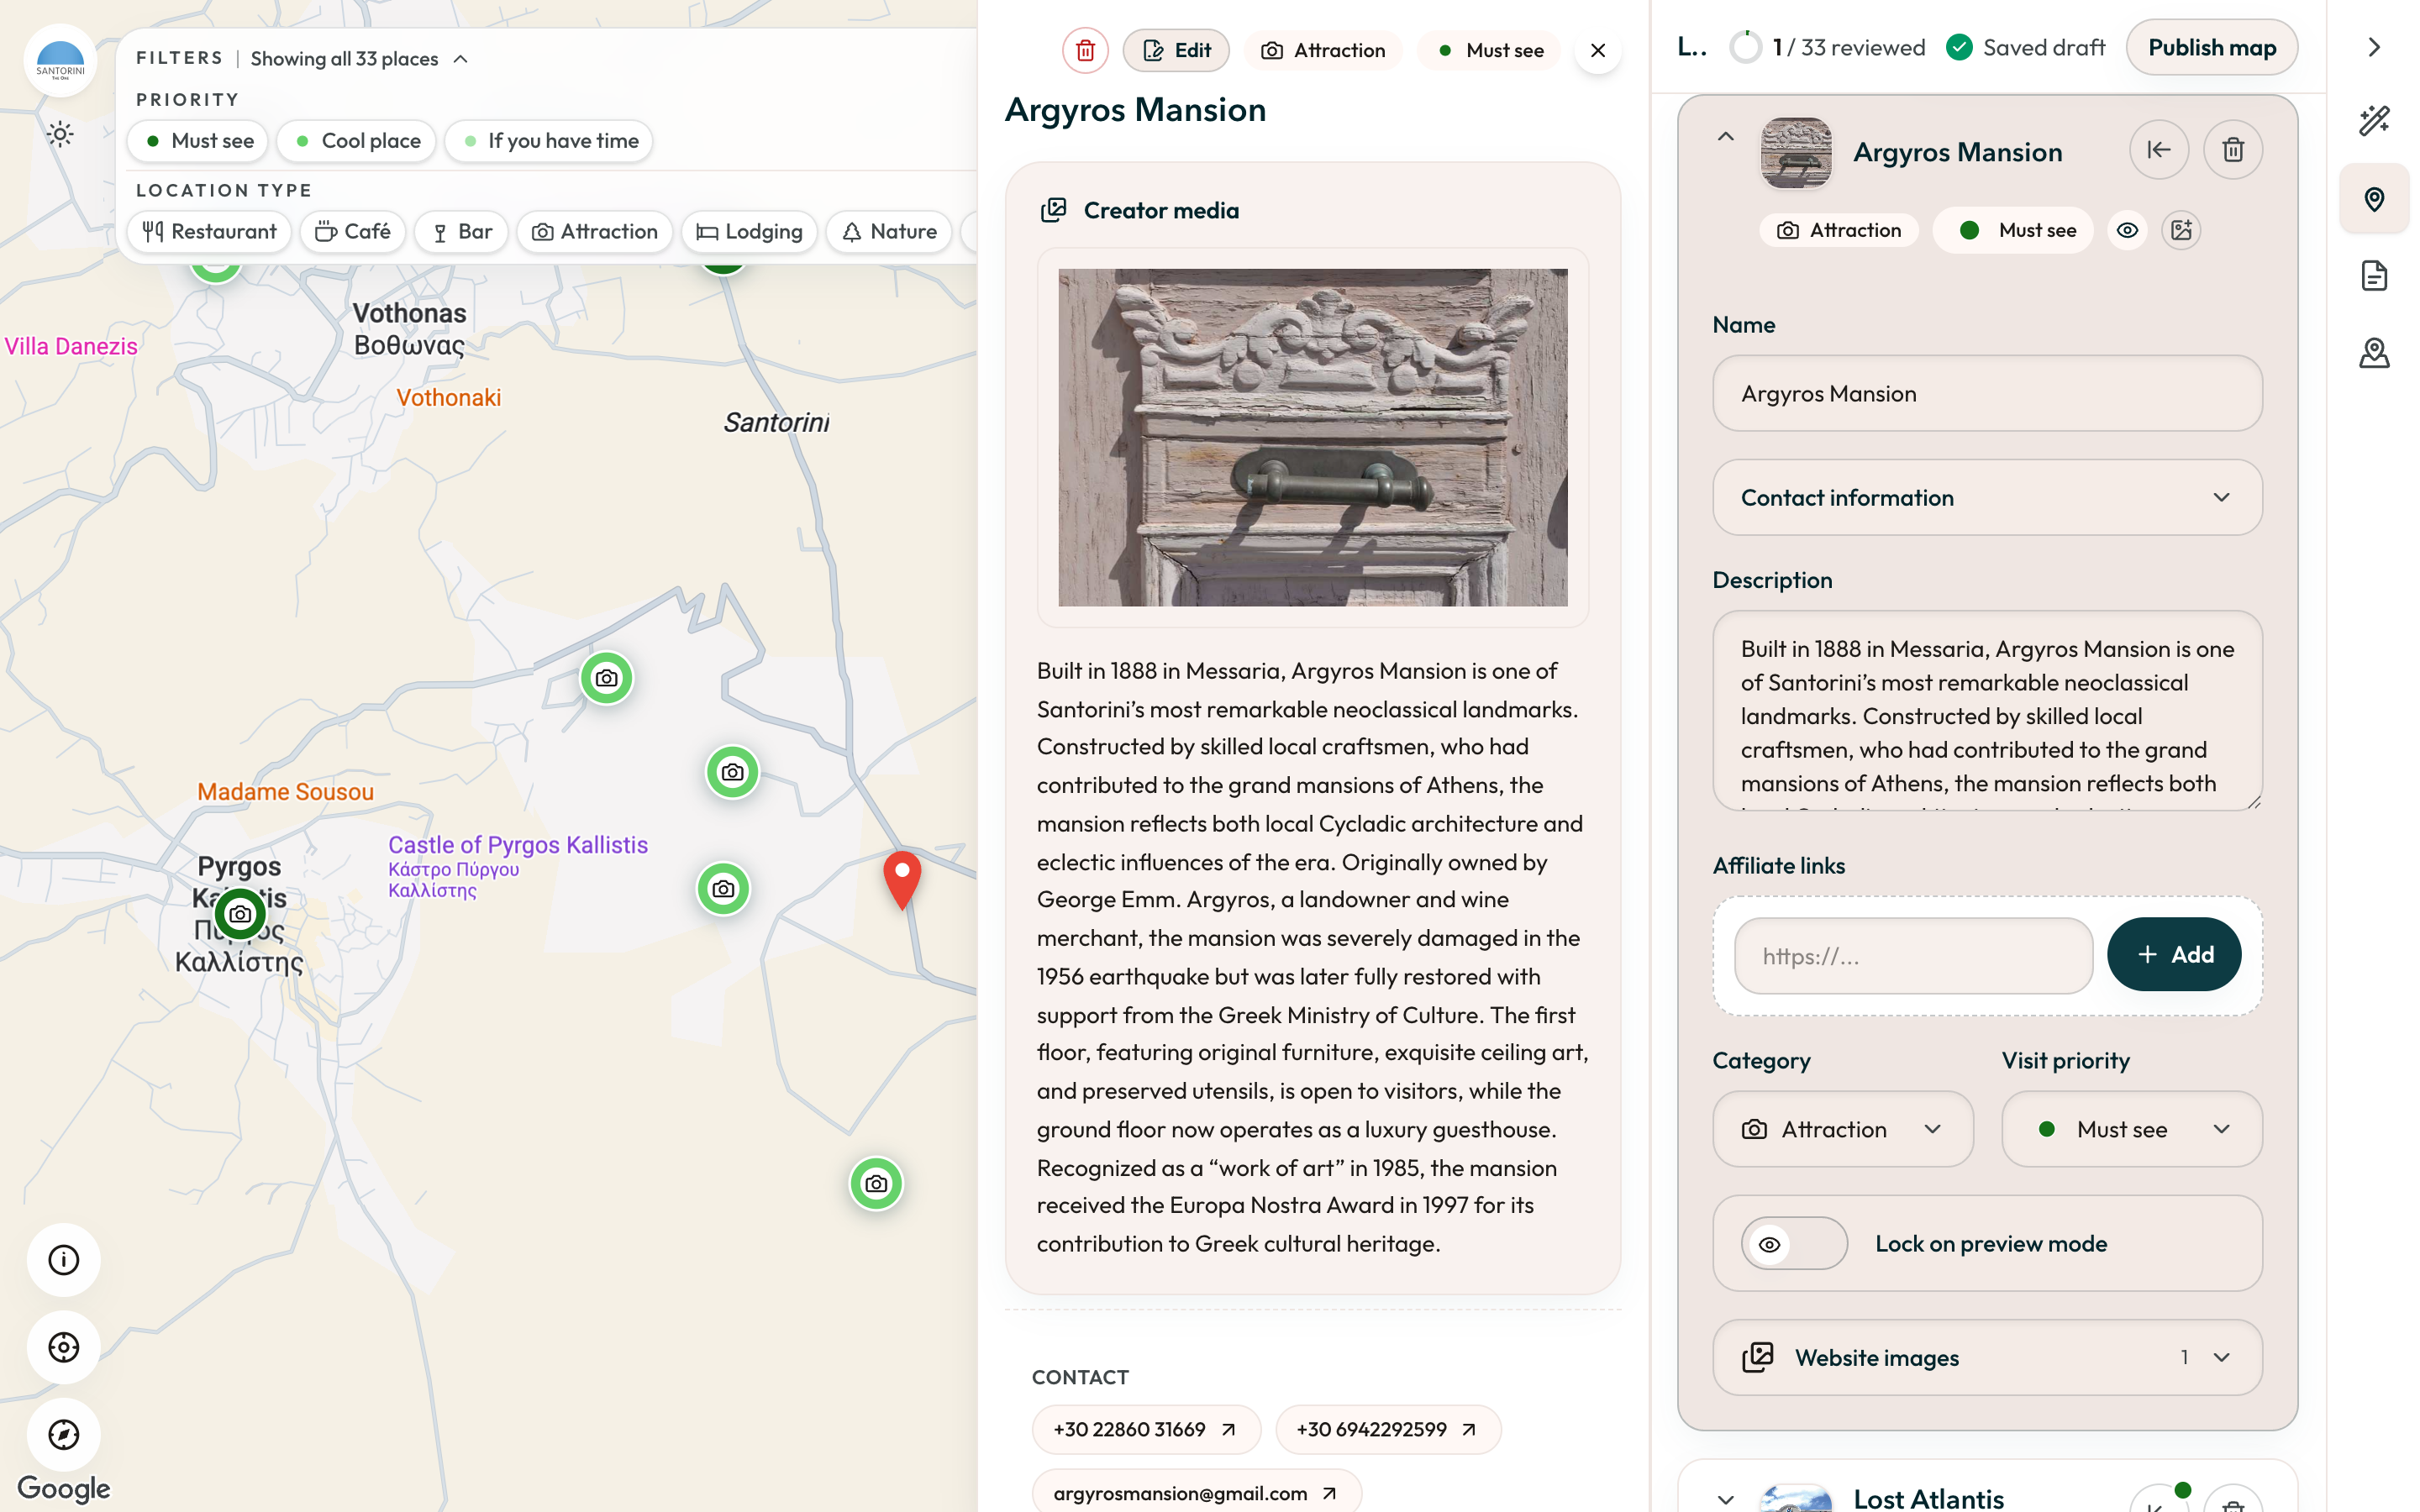This screenshot has width=2420, height=1512.
Task: Click the Attraction tag in detail header
Action: click(1323, 50)
